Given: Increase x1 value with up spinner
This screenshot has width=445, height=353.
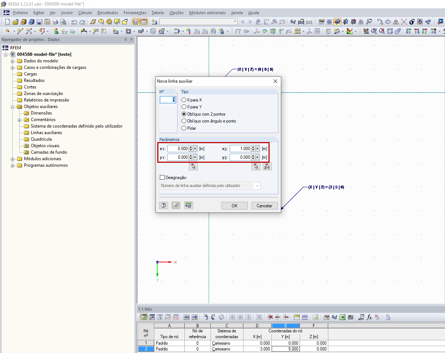Looking at the screenshot, I should point(191,147).
